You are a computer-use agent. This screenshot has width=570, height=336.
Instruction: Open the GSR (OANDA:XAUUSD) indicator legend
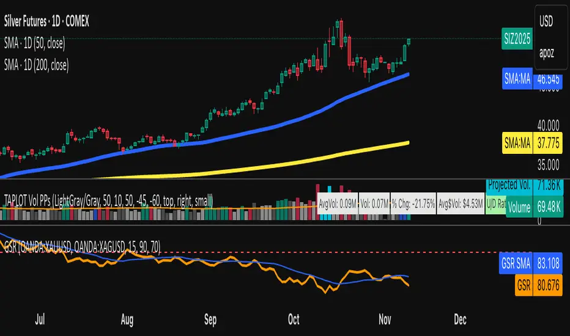82,247
